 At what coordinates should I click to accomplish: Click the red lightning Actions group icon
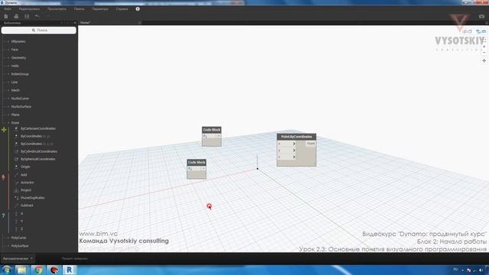tap(3, 177)
